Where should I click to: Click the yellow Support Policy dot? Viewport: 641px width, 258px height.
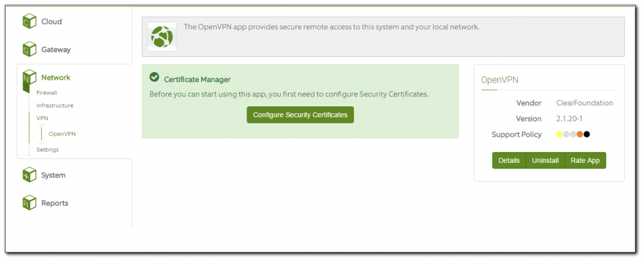click(x=559, y=134)
